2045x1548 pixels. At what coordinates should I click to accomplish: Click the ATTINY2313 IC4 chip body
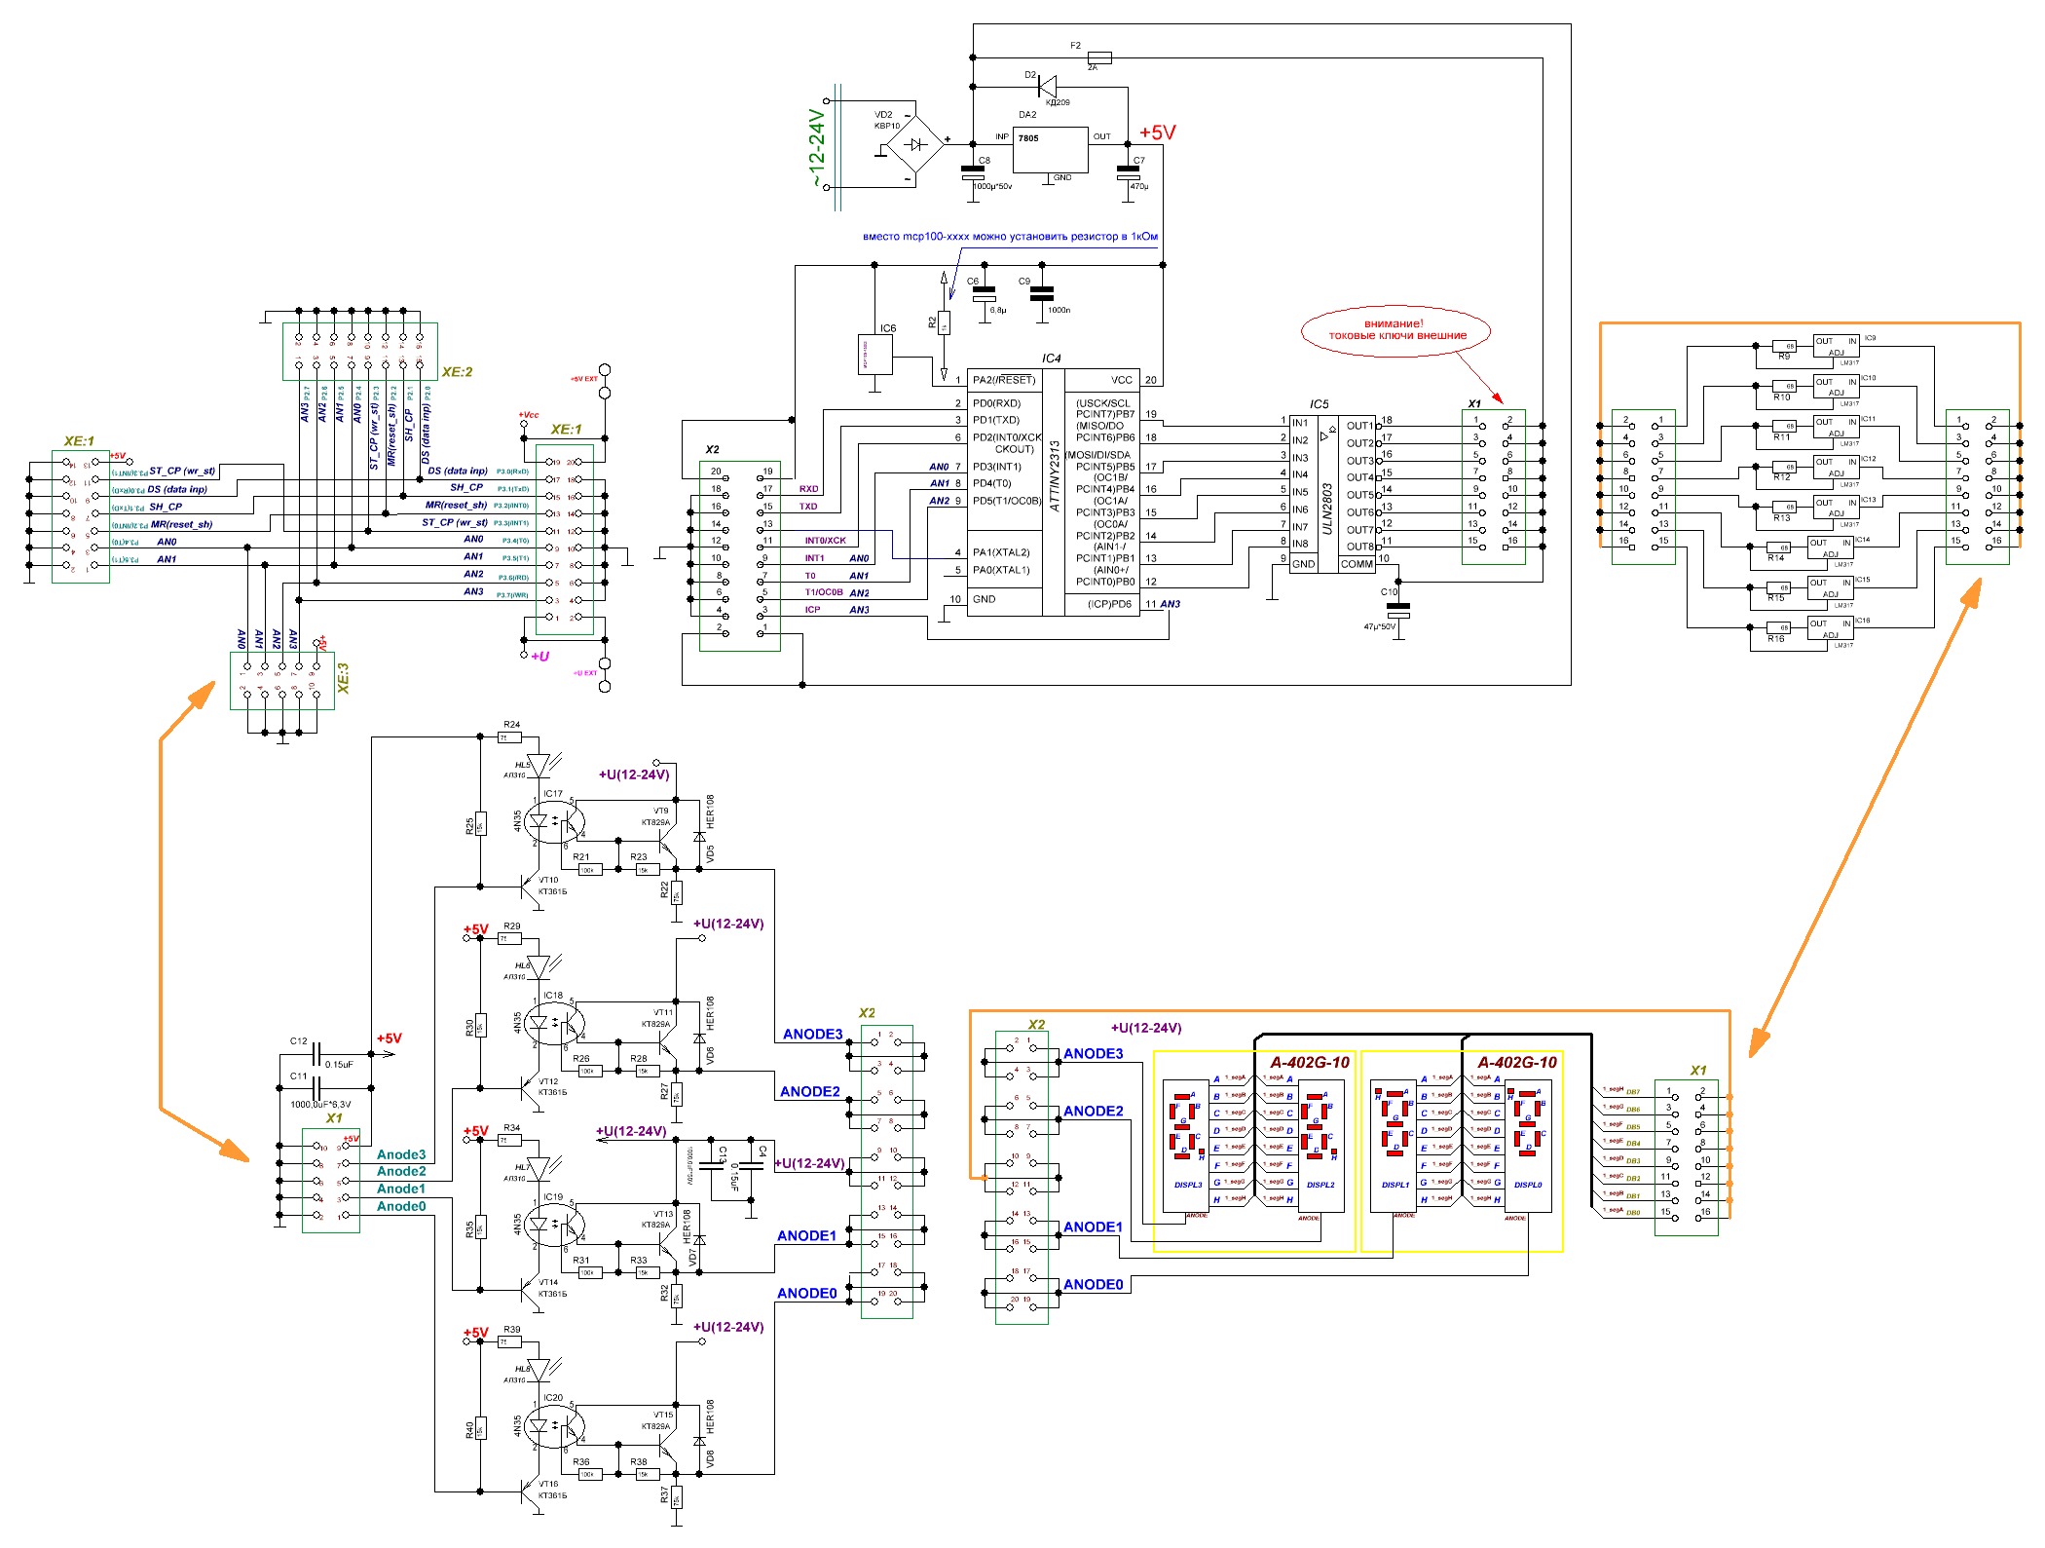click(1054, 490)
